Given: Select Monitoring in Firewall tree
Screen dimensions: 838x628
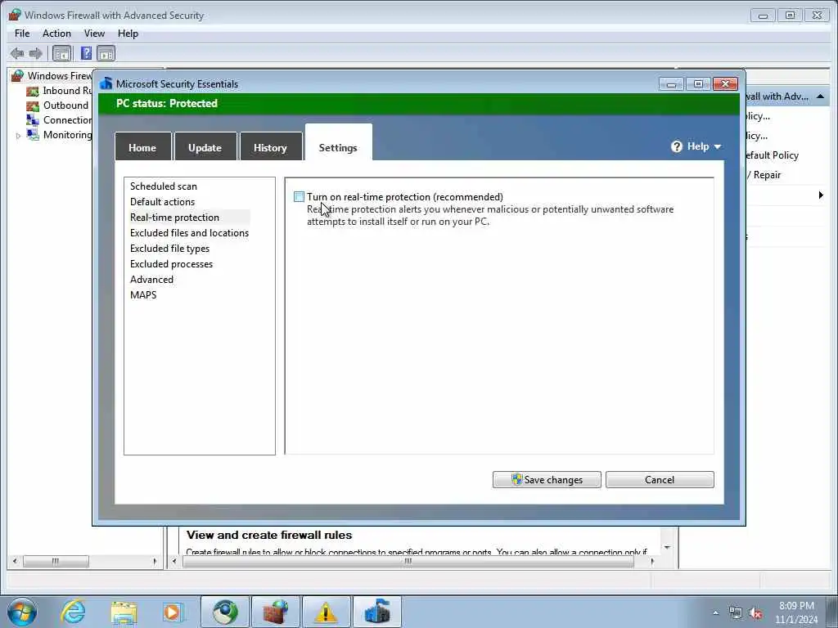Looking at the screenshot, I should [67, 135].
